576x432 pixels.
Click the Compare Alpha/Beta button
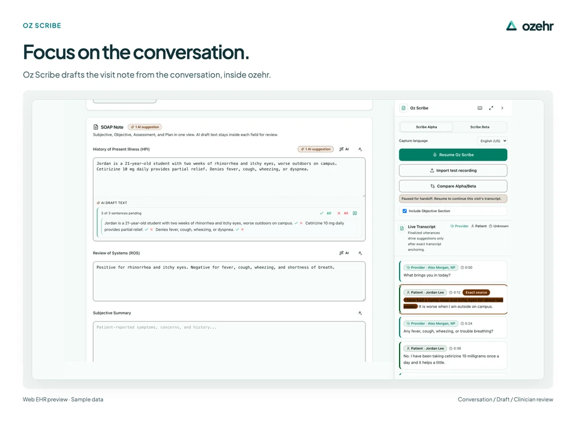(x=453, y=186)
